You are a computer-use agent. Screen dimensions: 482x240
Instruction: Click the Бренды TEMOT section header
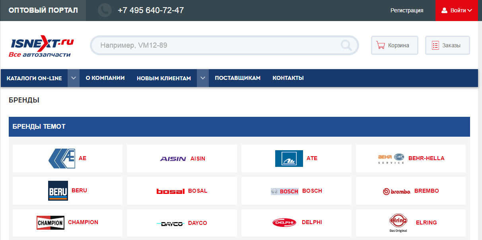239,127
